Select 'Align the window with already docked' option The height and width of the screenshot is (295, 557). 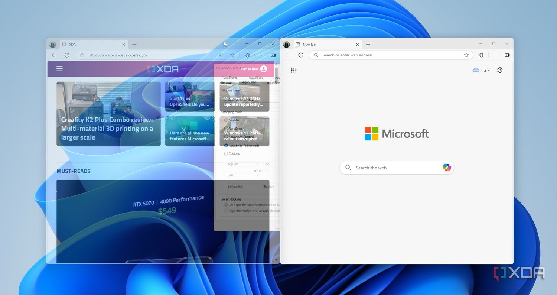(226, 211)
